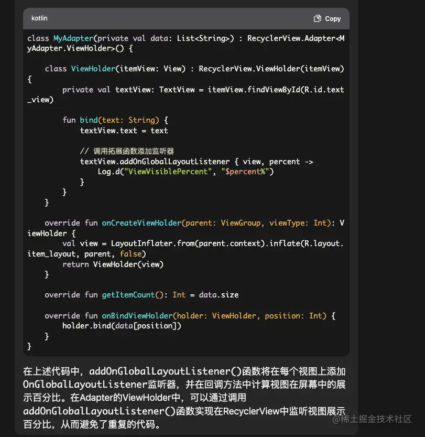This screenshot has width=425, height=437.
Task: Select the MyAdapter class name
Action: pyautogui.click(x=73, y=38)
